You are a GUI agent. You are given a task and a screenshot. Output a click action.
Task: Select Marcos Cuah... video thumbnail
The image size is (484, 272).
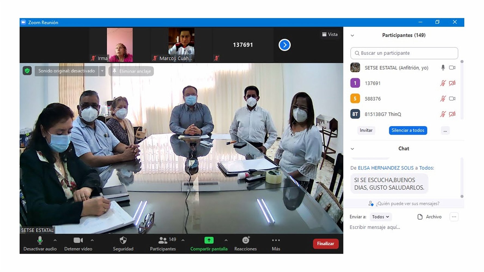coord(181,45)
